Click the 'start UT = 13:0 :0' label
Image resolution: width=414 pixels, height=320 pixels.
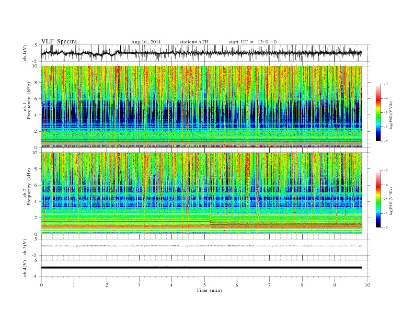[x=252, y=42]
